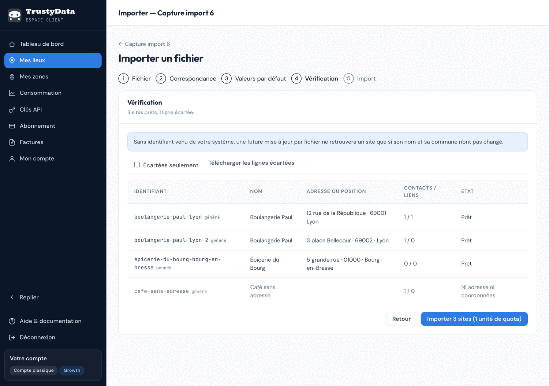Open Abonnement in sidebar

coord(53,126)
